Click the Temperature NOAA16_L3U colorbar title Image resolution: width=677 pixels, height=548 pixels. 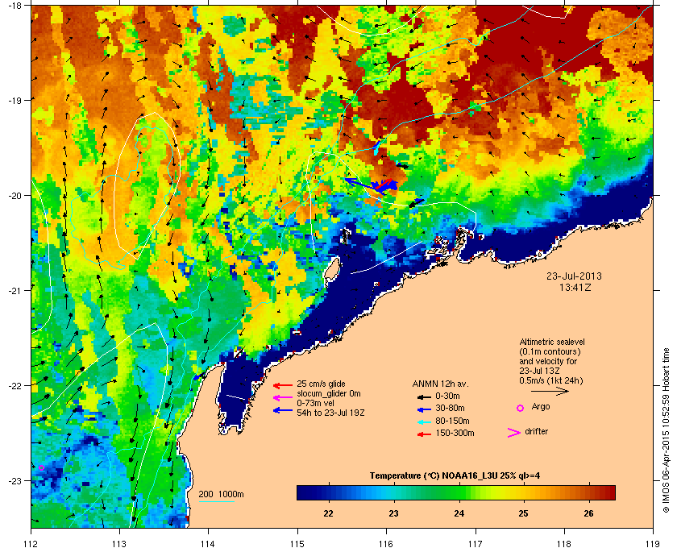point(455,476)
